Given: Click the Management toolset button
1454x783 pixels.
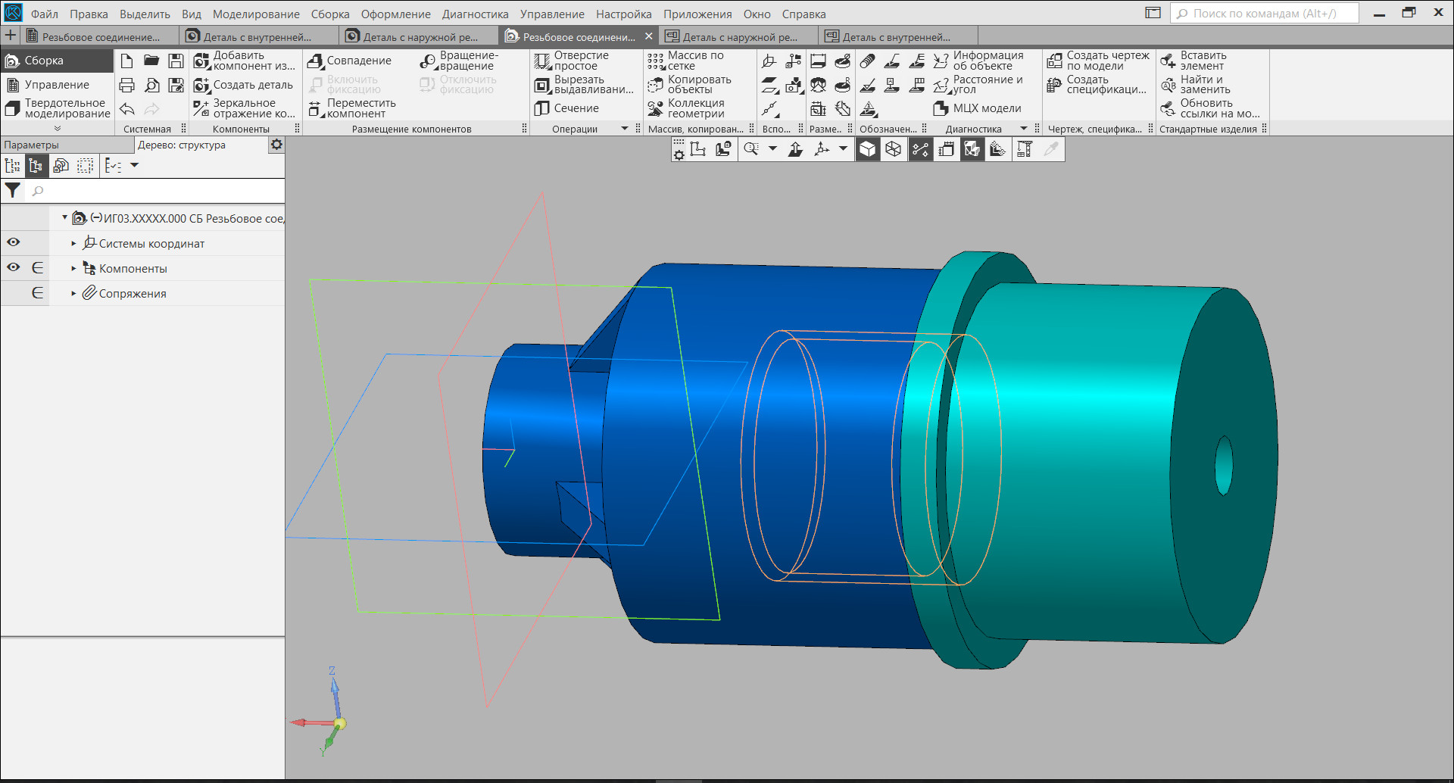Looking at the screenshot, I should click(57, 85).
